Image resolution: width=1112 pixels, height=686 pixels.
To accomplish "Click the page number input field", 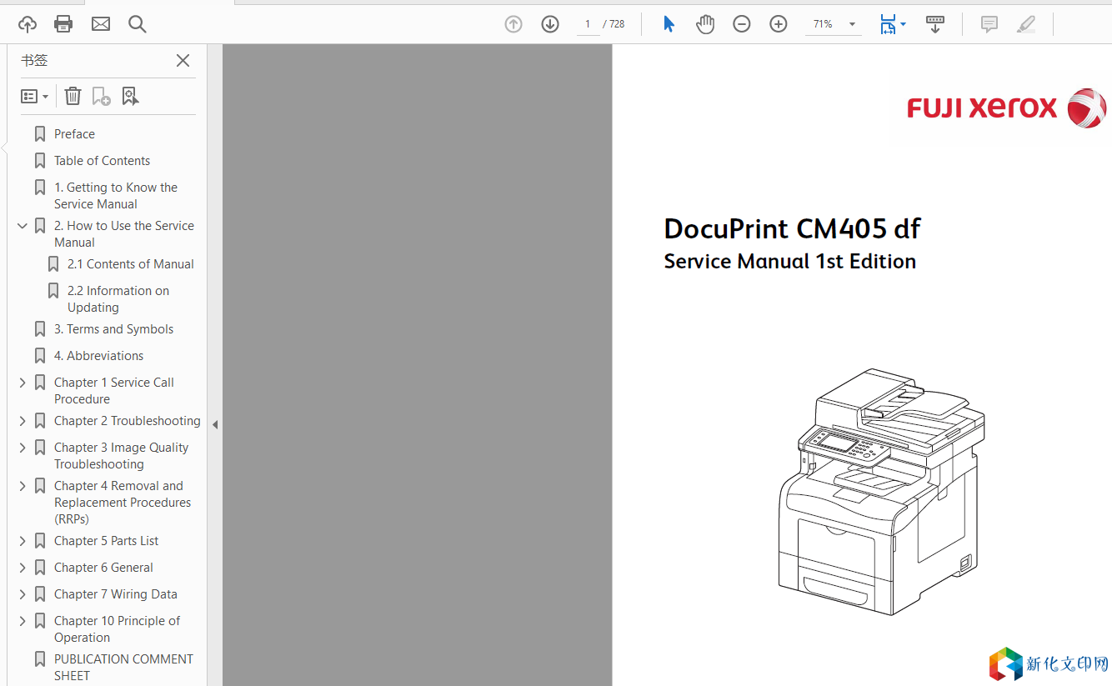I will tap(588, 24).
